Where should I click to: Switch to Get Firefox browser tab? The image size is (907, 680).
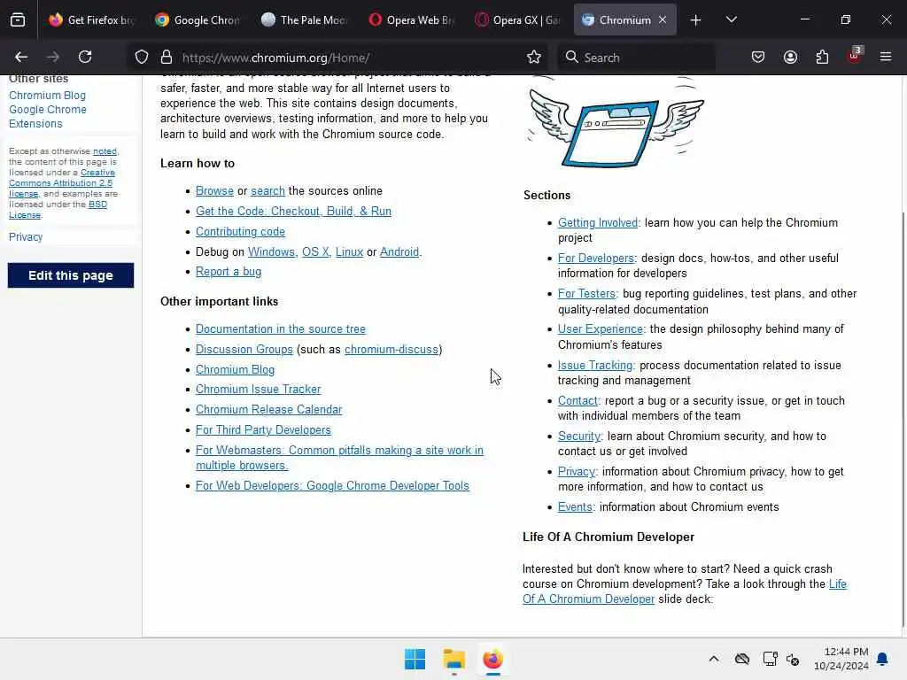(91, 19)
